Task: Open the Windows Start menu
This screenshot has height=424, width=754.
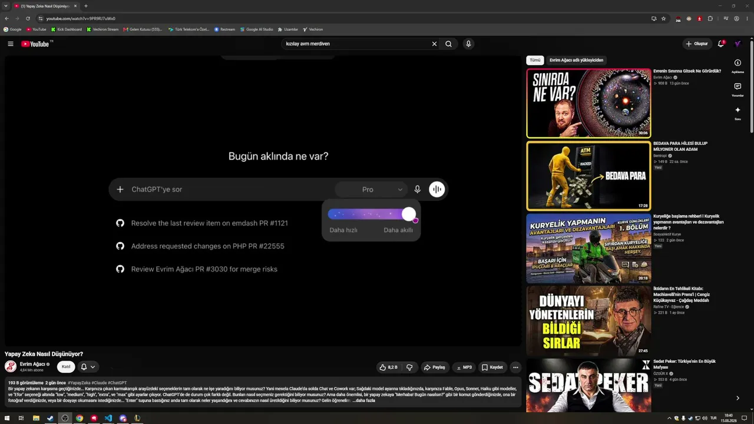Action: [x=6, y=418]
